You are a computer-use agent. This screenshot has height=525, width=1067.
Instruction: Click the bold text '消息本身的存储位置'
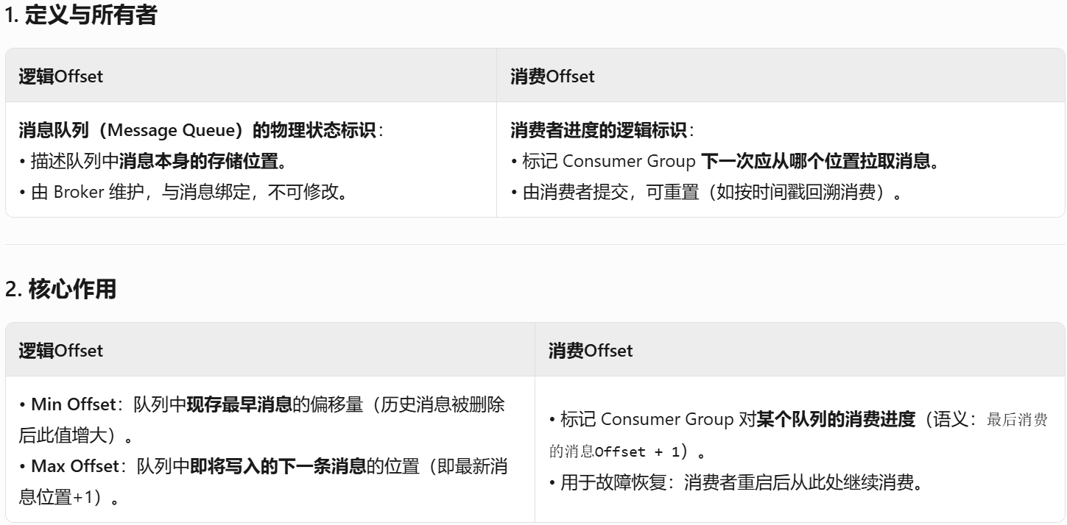pos(197,162)
